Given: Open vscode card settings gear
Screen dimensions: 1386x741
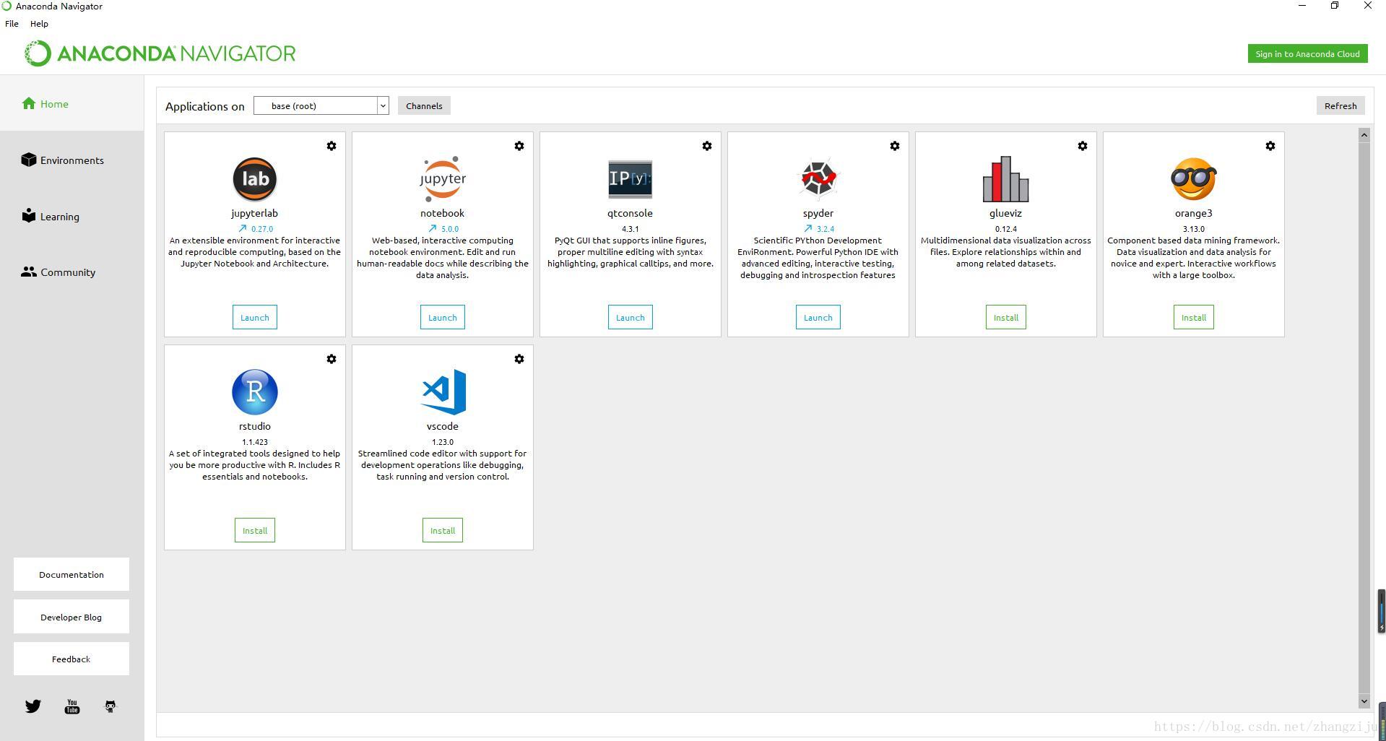Looking at the screenshot, I should (x=519, y=359).
